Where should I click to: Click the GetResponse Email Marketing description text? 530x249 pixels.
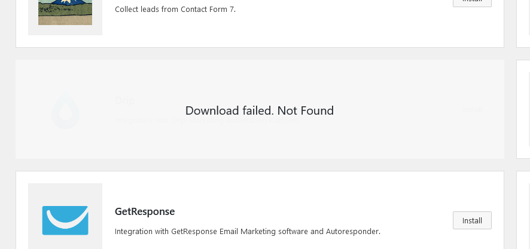[247, 231]
